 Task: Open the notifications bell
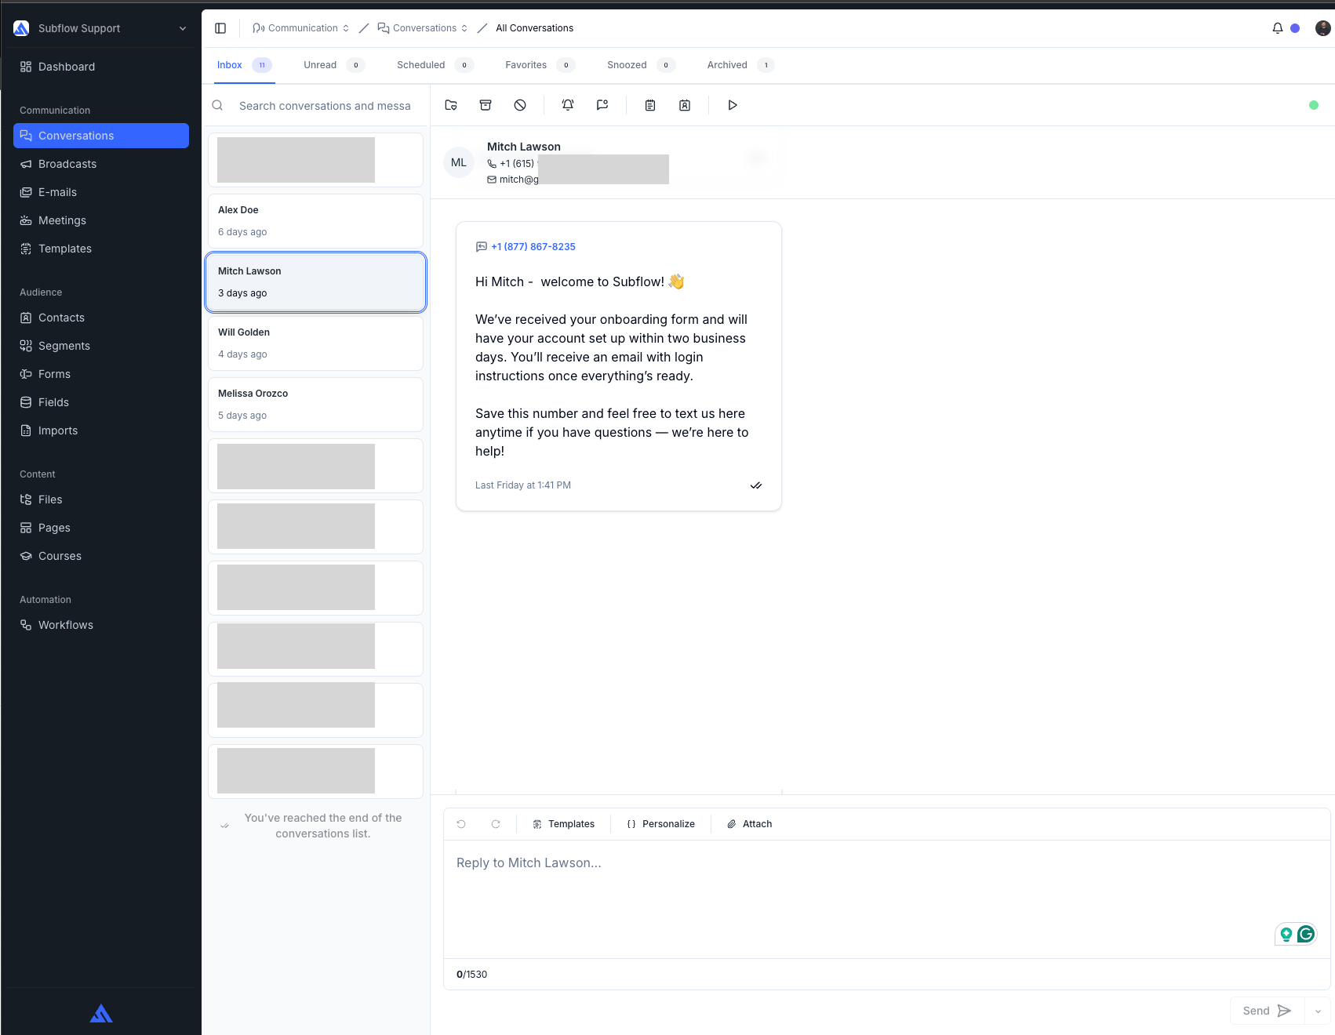point(1278,28)
